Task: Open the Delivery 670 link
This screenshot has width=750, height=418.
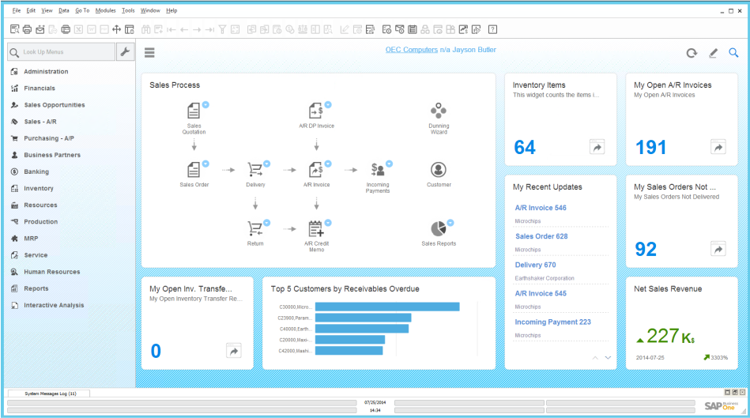Action: pos(535,265)
